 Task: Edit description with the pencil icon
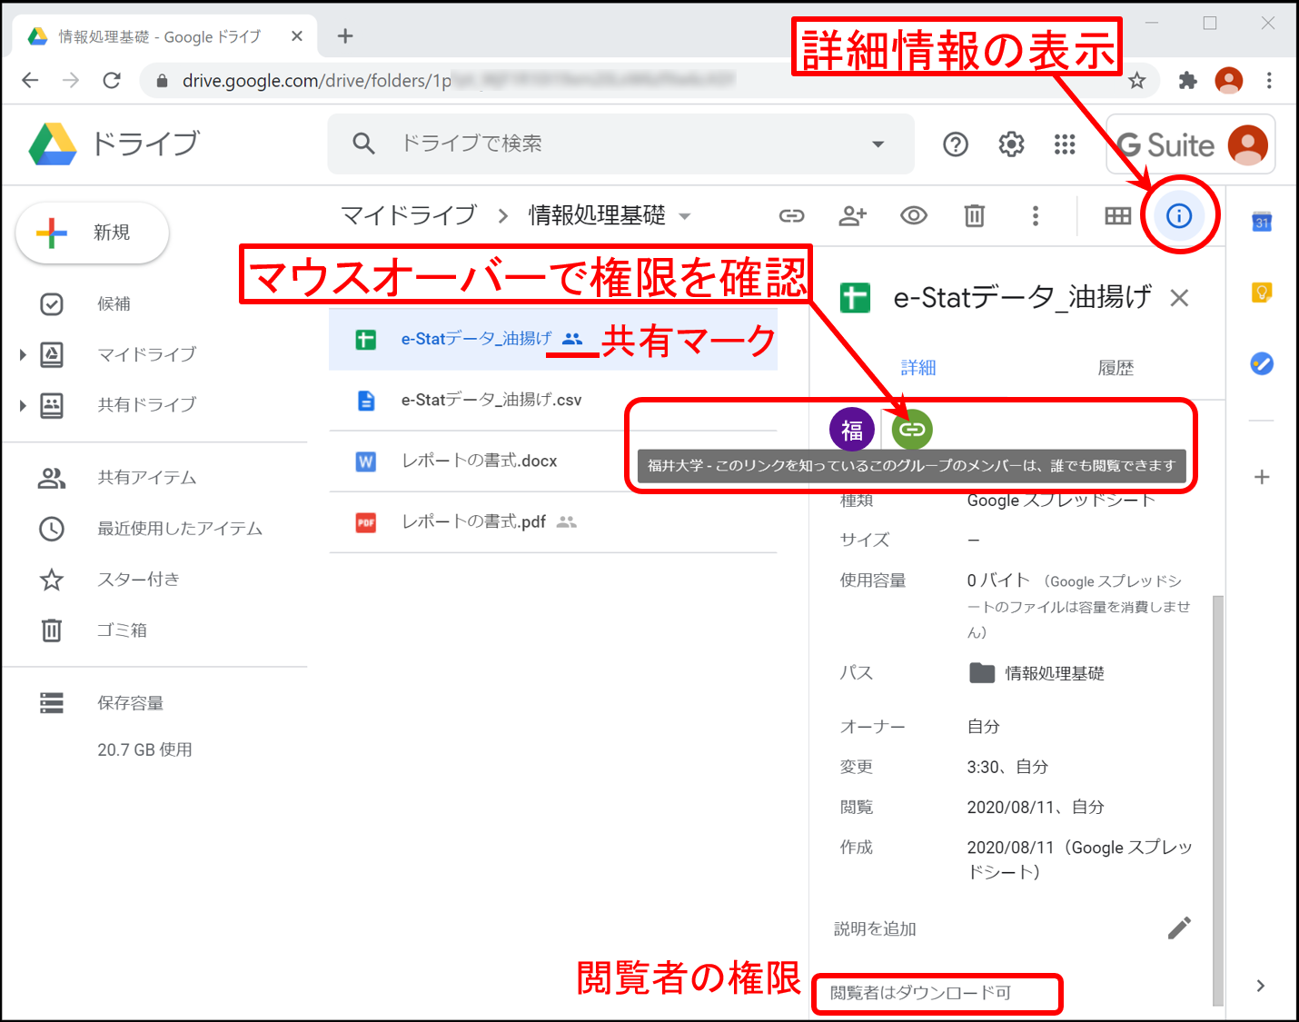point(1179,928)
